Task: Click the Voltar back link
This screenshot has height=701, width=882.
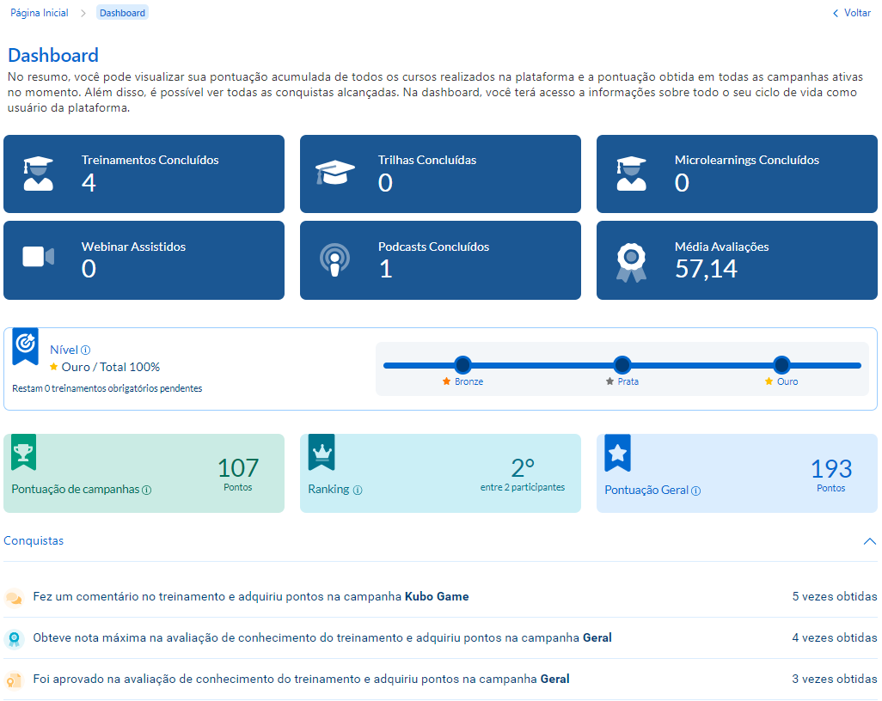Action: [x=851, y=13]
